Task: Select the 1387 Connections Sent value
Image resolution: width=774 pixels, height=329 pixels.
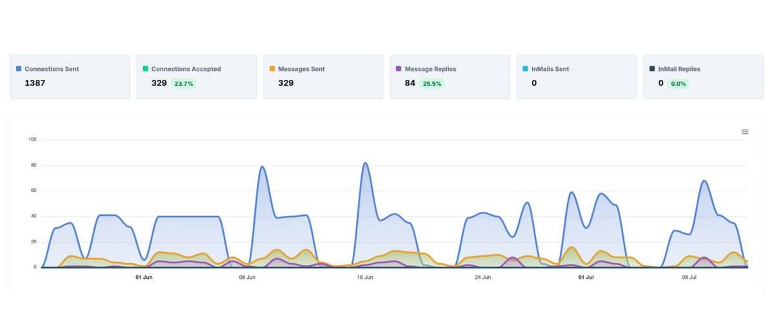Action: [x=35, y=83]
